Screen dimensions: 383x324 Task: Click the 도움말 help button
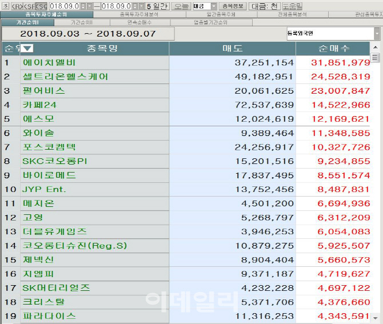coord(292,6)
